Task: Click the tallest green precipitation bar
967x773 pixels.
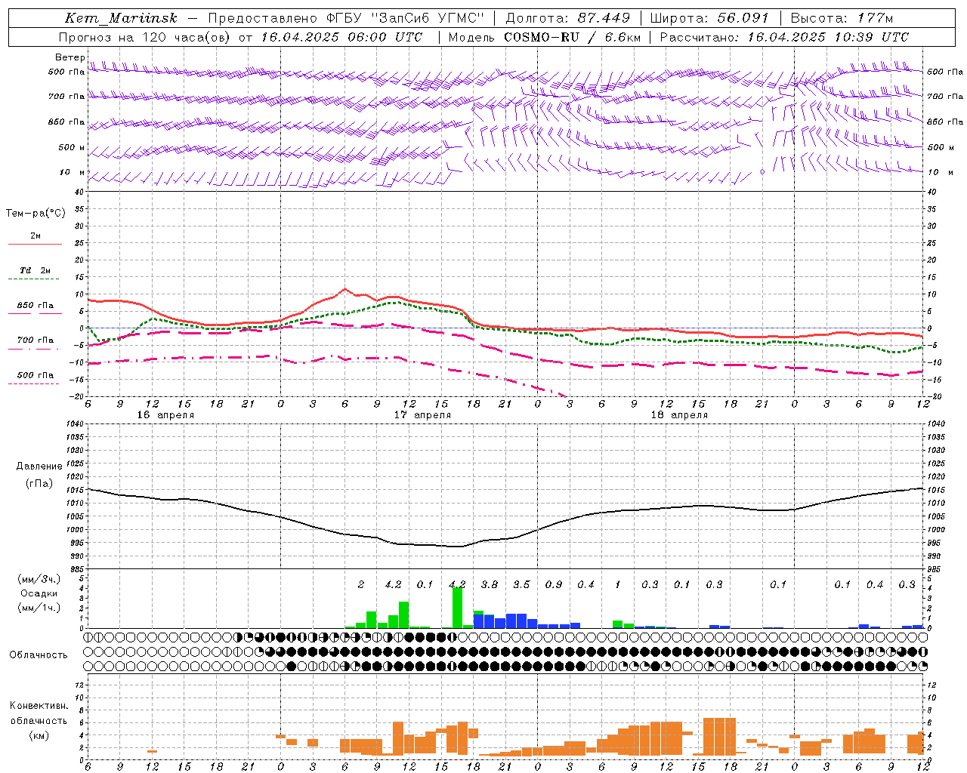Action: click(x=457, y=608)
